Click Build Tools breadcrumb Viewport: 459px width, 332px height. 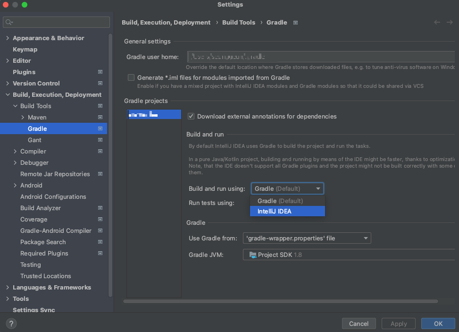click(239, 22)
